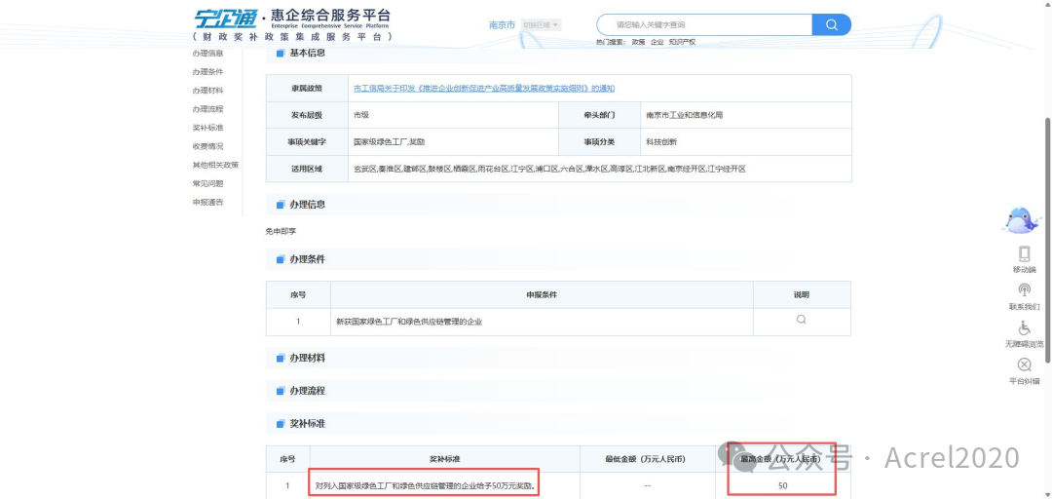Click the maximum amount value 50
This screenshot has height=499, width=1052.
click(x=783, y=485)
